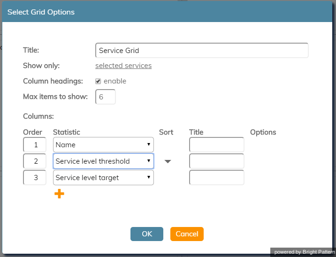Click the OK button
This screenshot has height=257, width=336.
tap(147, 234)
